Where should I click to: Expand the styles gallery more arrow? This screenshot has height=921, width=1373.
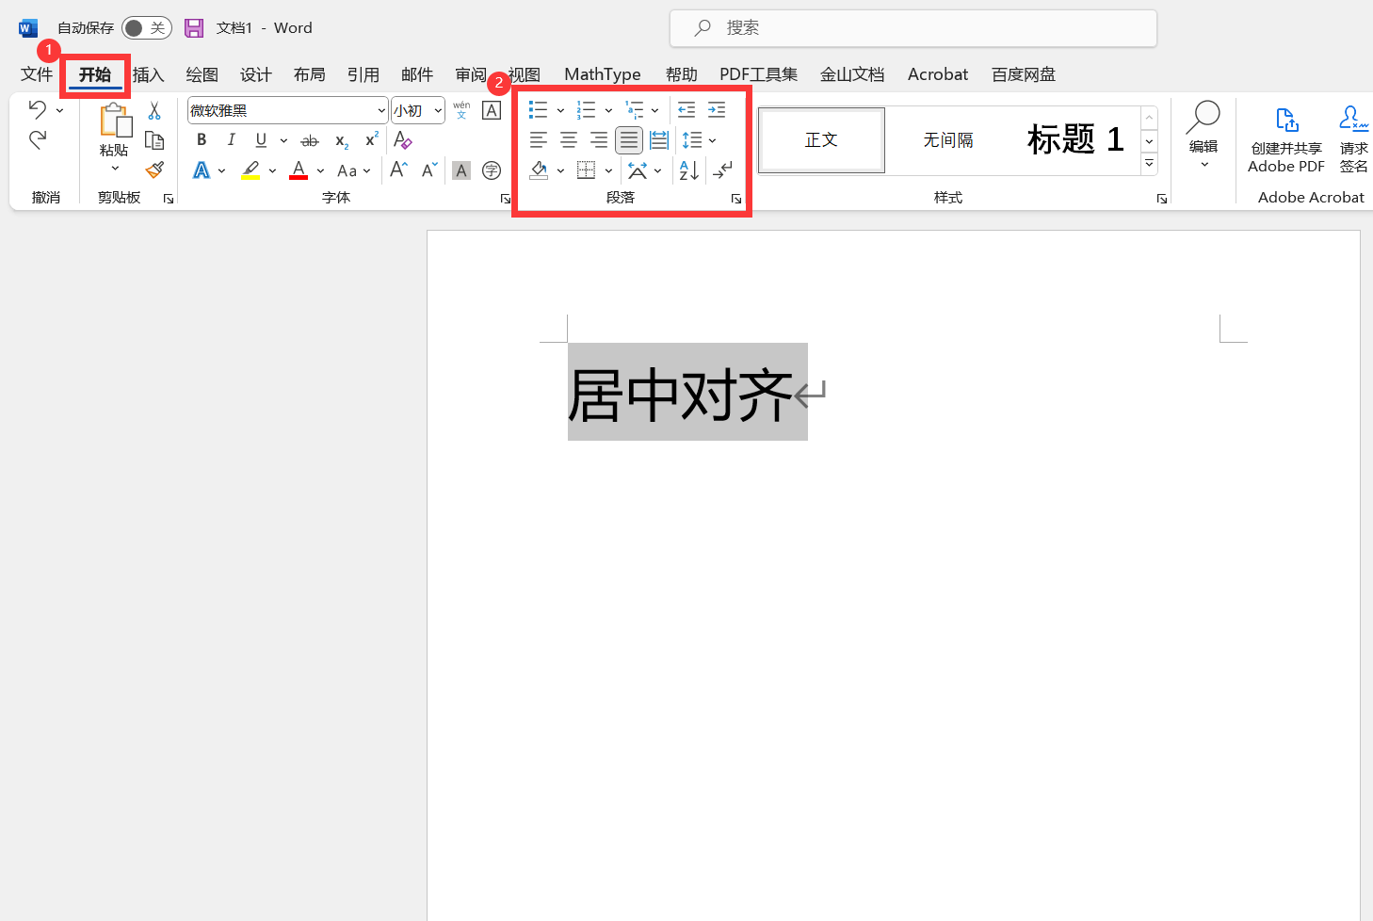click(x=1150, y=164)
